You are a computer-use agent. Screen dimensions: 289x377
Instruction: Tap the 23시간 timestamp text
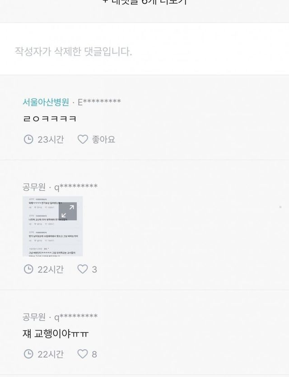click(51, 139)
